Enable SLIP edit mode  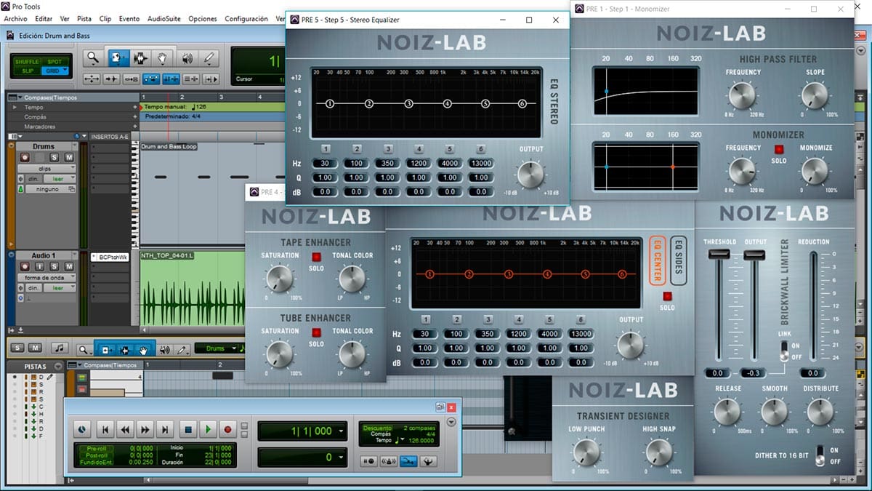pyautogui.click(x=27, y=71)
